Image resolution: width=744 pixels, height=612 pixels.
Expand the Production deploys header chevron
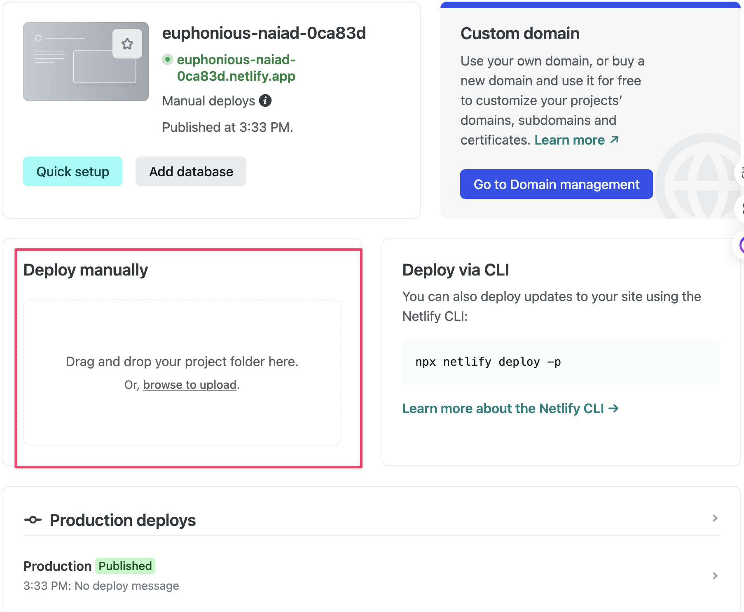click(x=715, y=518)
